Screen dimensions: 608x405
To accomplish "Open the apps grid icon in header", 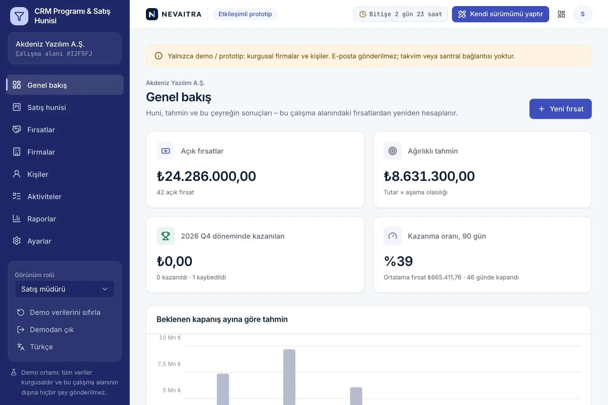I will tap(561, 14).
